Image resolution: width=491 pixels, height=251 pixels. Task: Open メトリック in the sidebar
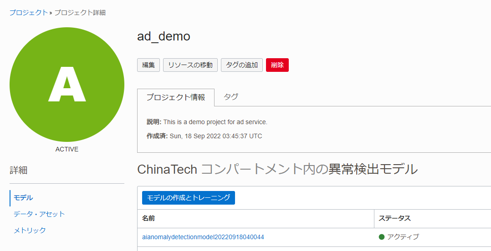click(30, 231)
